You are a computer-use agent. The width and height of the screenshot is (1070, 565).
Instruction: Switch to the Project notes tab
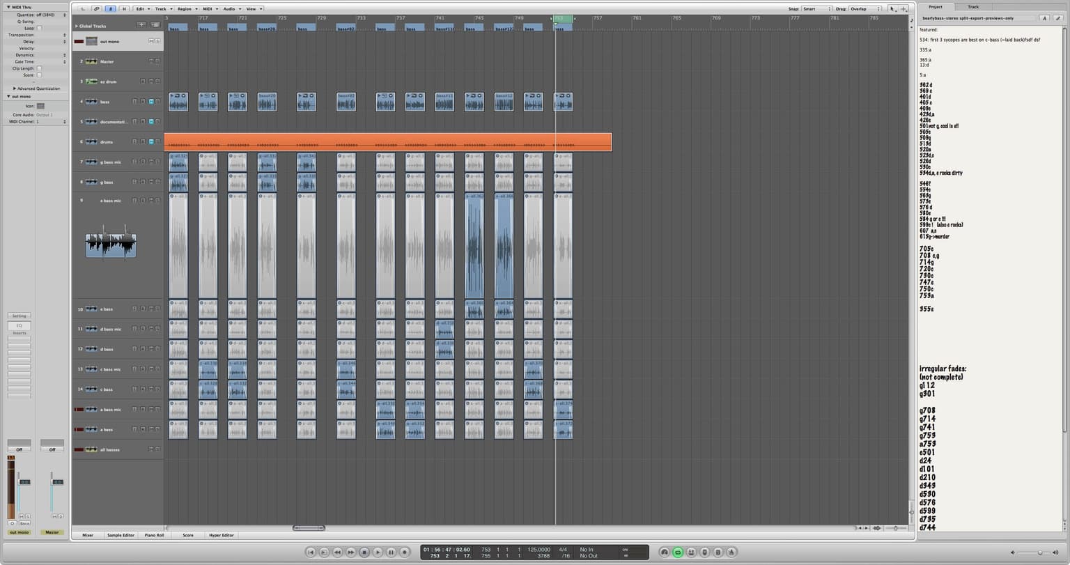[936, 7]
